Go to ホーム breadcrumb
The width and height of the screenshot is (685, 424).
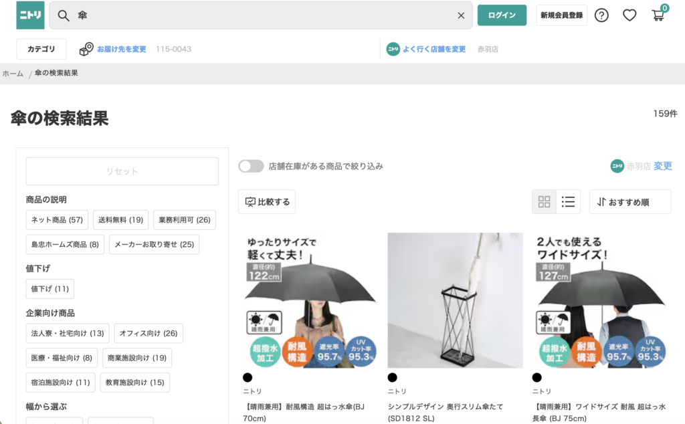[13, 74]
